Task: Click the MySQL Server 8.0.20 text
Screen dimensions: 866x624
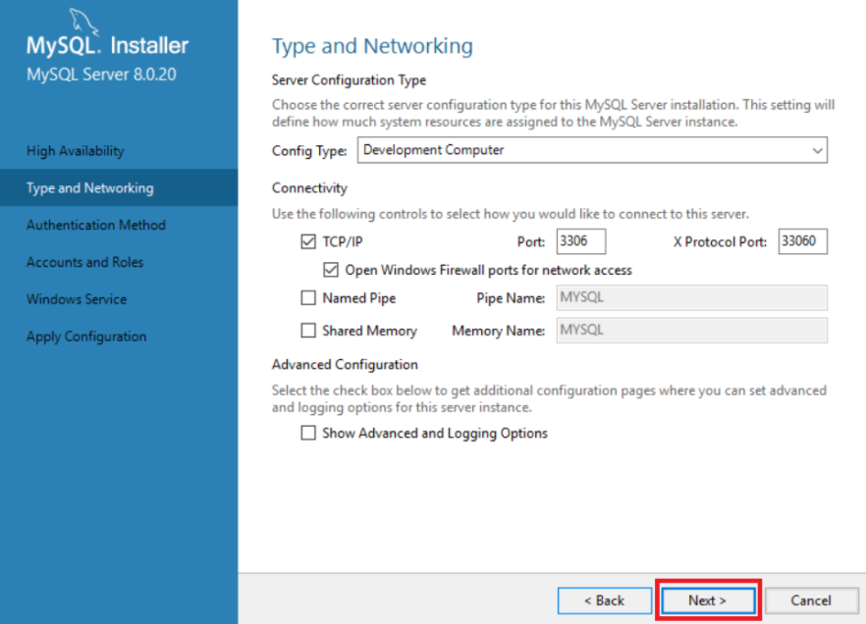Action: 102,75
